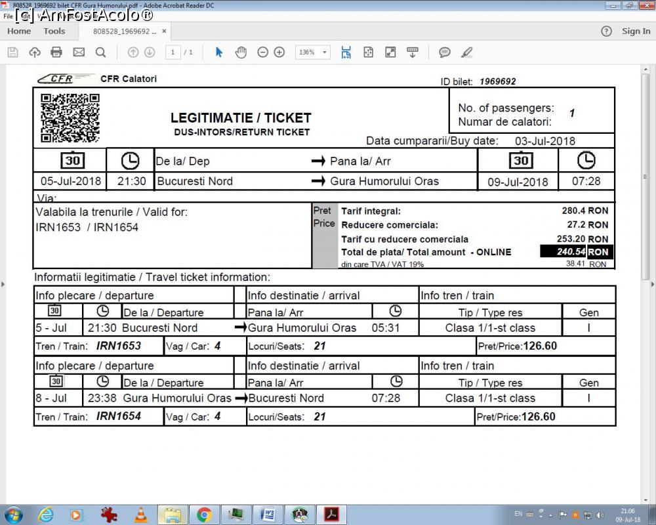Image resolution: width=656 pixels, height=525 pixels.
Task: Open the magnifier Find text tool
Action: pos(100,52)
